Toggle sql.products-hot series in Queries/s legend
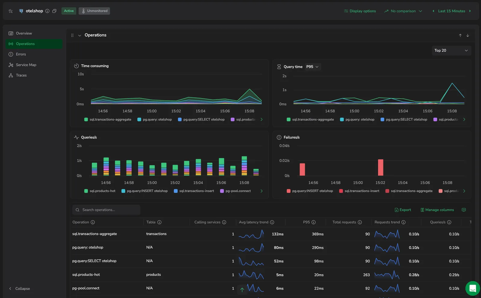The width and height of the screenshot is (481, 298). point(100,191)
